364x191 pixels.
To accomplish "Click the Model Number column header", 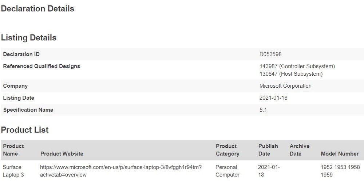I will tap(340, 154).
